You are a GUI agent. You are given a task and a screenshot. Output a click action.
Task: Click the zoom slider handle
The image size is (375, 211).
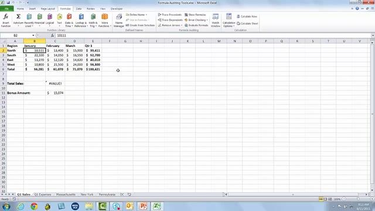(358, 199)
